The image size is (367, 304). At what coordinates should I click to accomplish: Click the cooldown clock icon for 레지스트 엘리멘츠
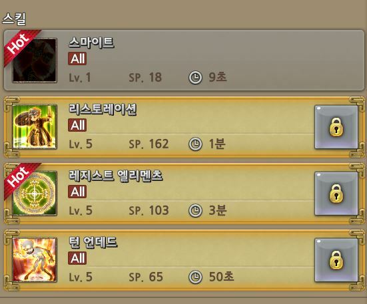(x=195, y=210)
